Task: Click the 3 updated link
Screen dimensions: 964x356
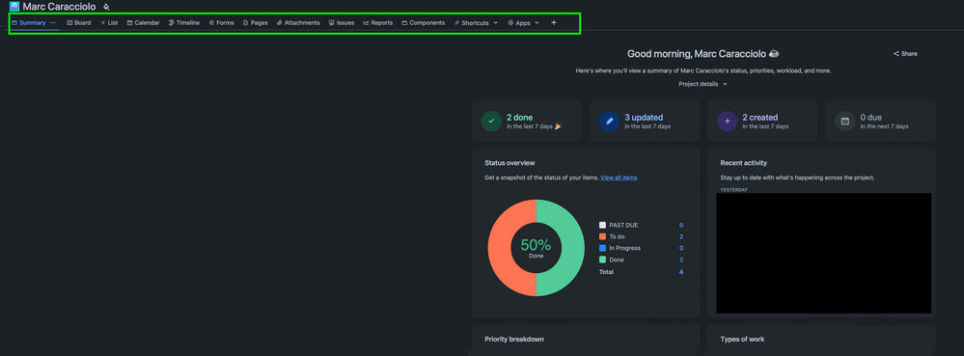Action: click(644, 117)
